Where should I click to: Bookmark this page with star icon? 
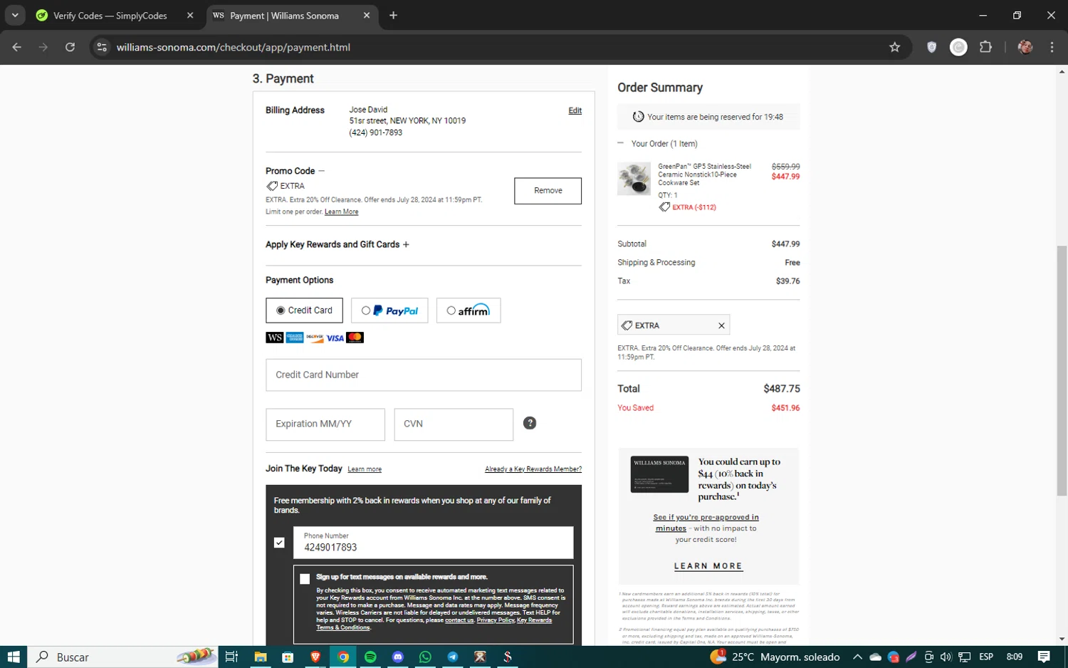tap(895, 47)
